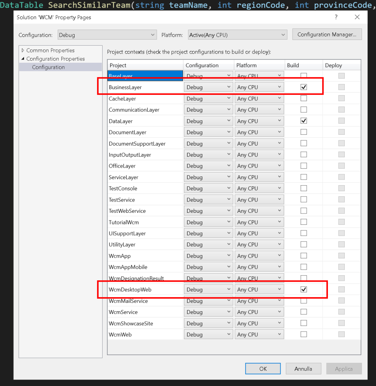Image resolution: width=376 pixels, height=386 pixels.
Task: Select Common Properties label in tree
Action: [51, 50]
